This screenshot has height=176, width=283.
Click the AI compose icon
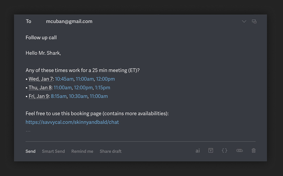[197, 151]
